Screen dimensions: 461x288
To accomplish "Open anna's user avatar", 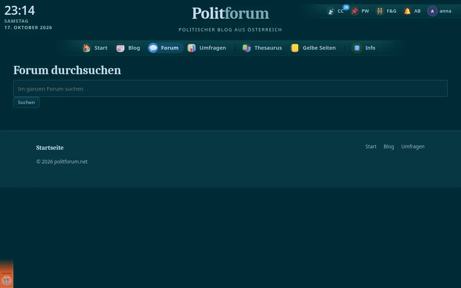I will pyautogui.click(x=432, y=11).
